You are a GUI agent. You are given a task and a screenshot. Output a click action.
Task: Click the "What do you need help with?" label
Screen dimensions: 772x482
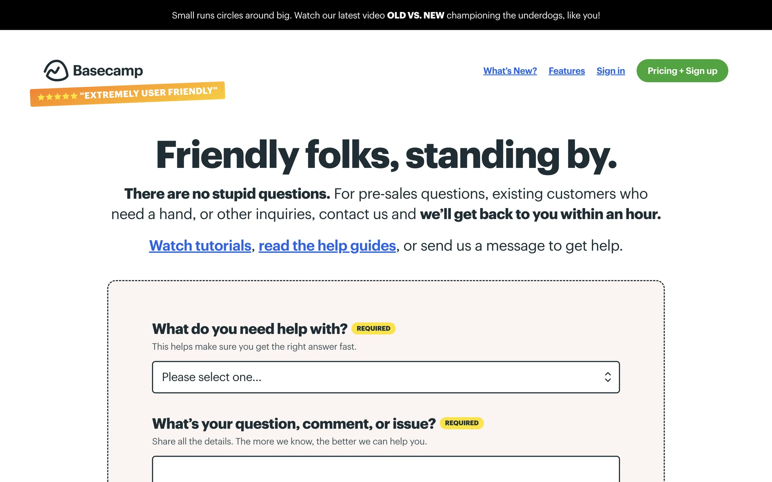click(249, 329)
